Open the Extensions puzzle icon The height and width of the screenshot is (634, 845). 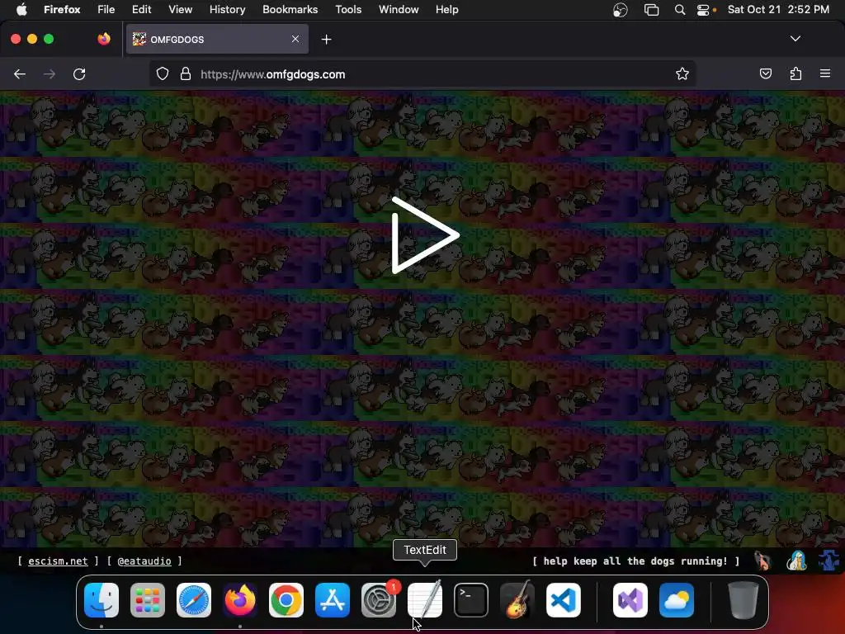tap(795, 73)
